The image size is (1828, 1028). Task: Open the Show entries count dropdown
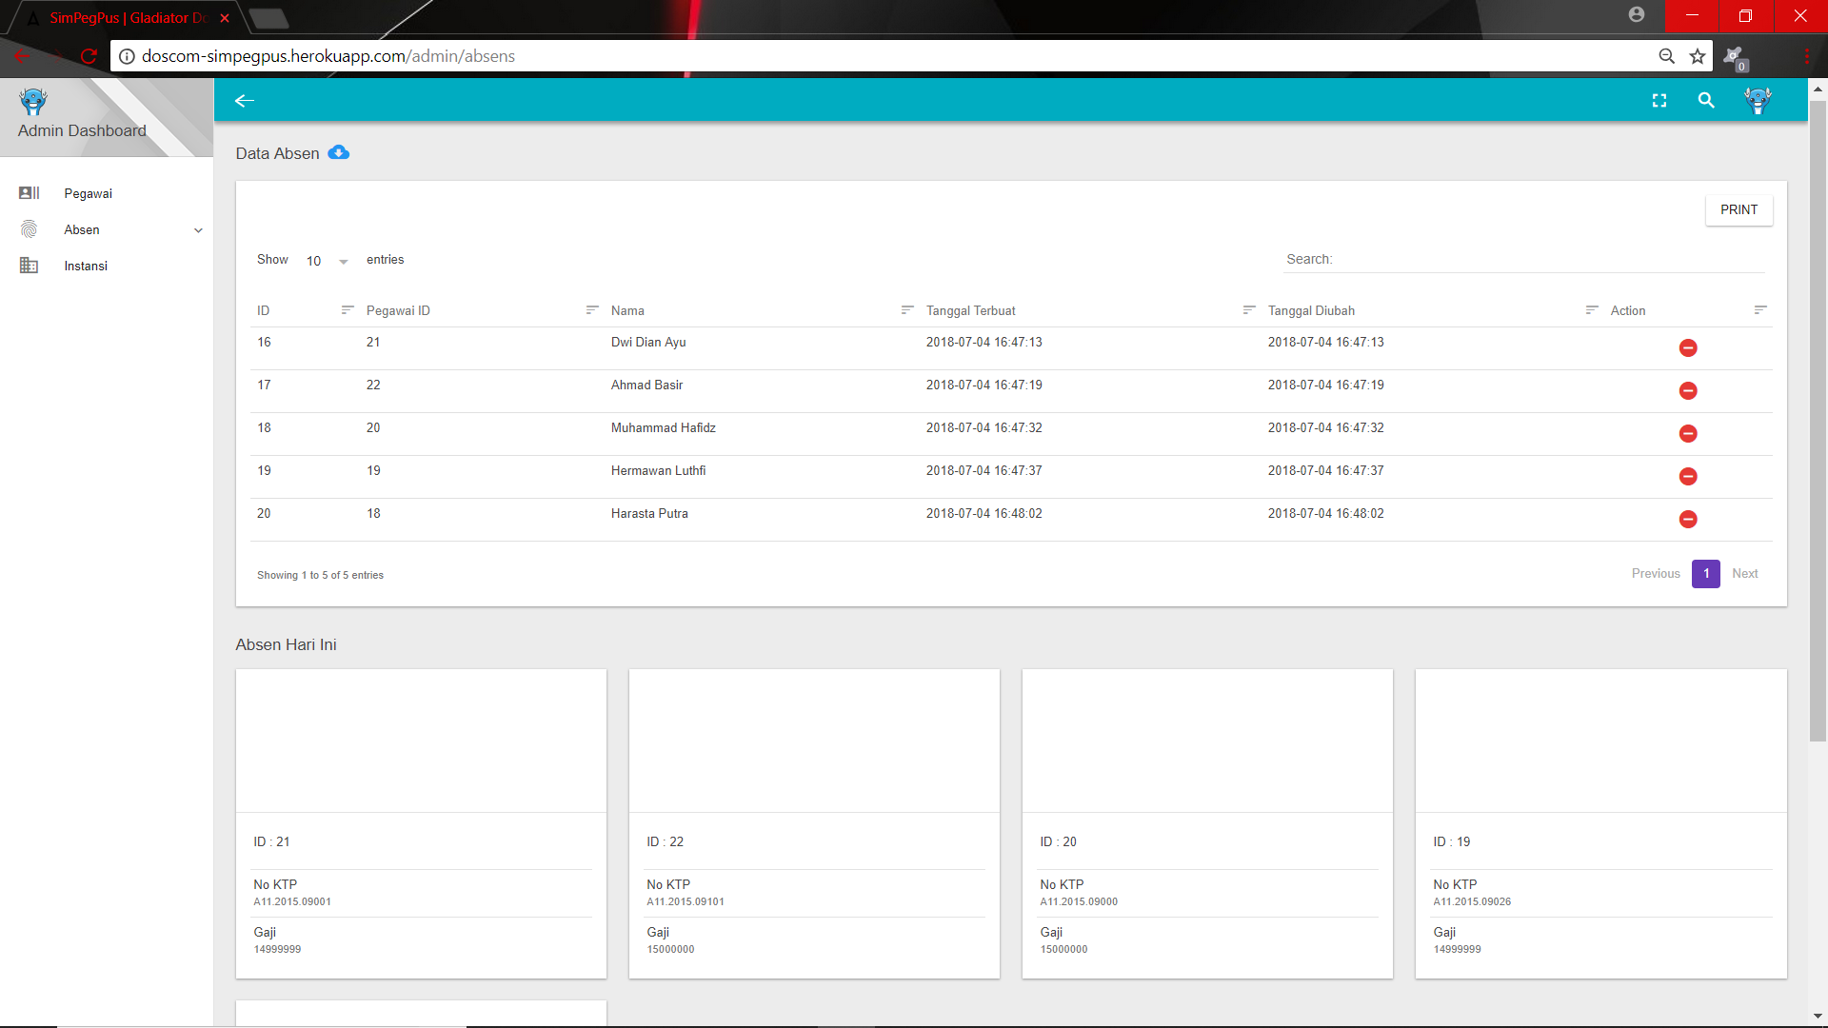[327, 261]
